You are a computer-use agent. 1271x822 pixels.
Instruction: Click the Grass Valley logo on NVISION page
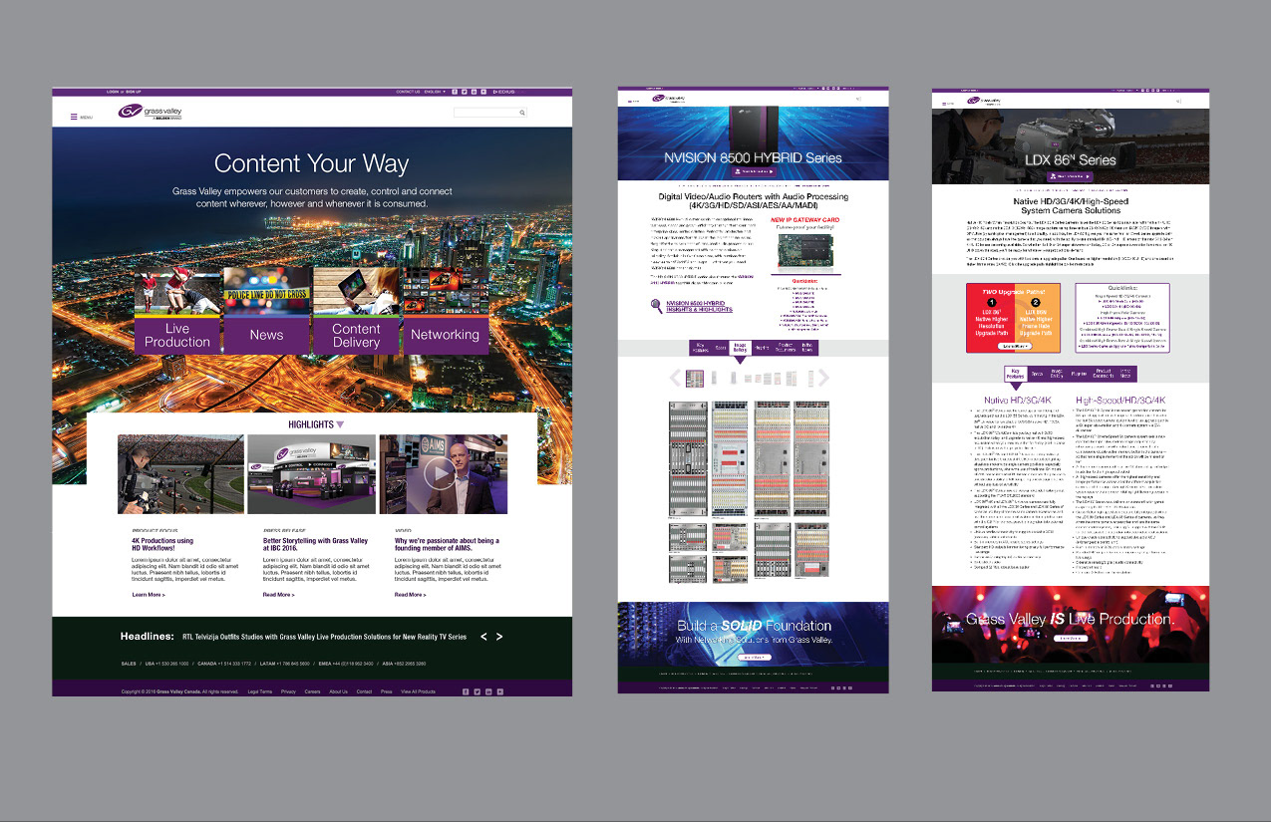click(667, 99)
